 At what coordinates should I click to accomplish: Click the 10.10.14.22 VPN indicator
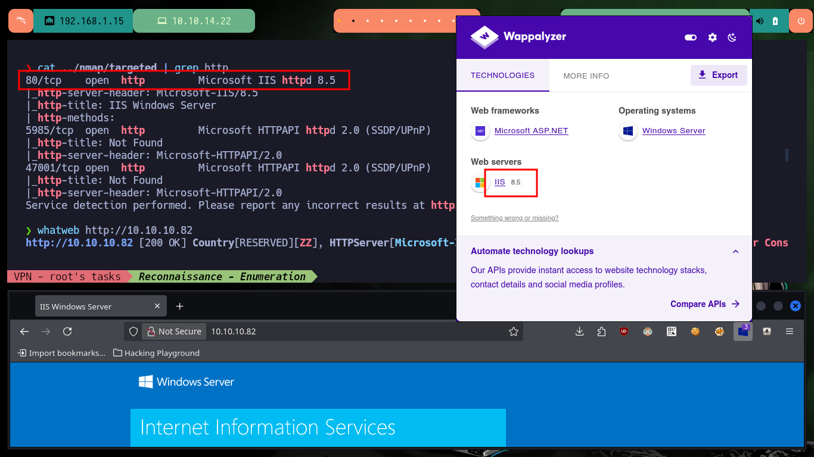(194, 21)
